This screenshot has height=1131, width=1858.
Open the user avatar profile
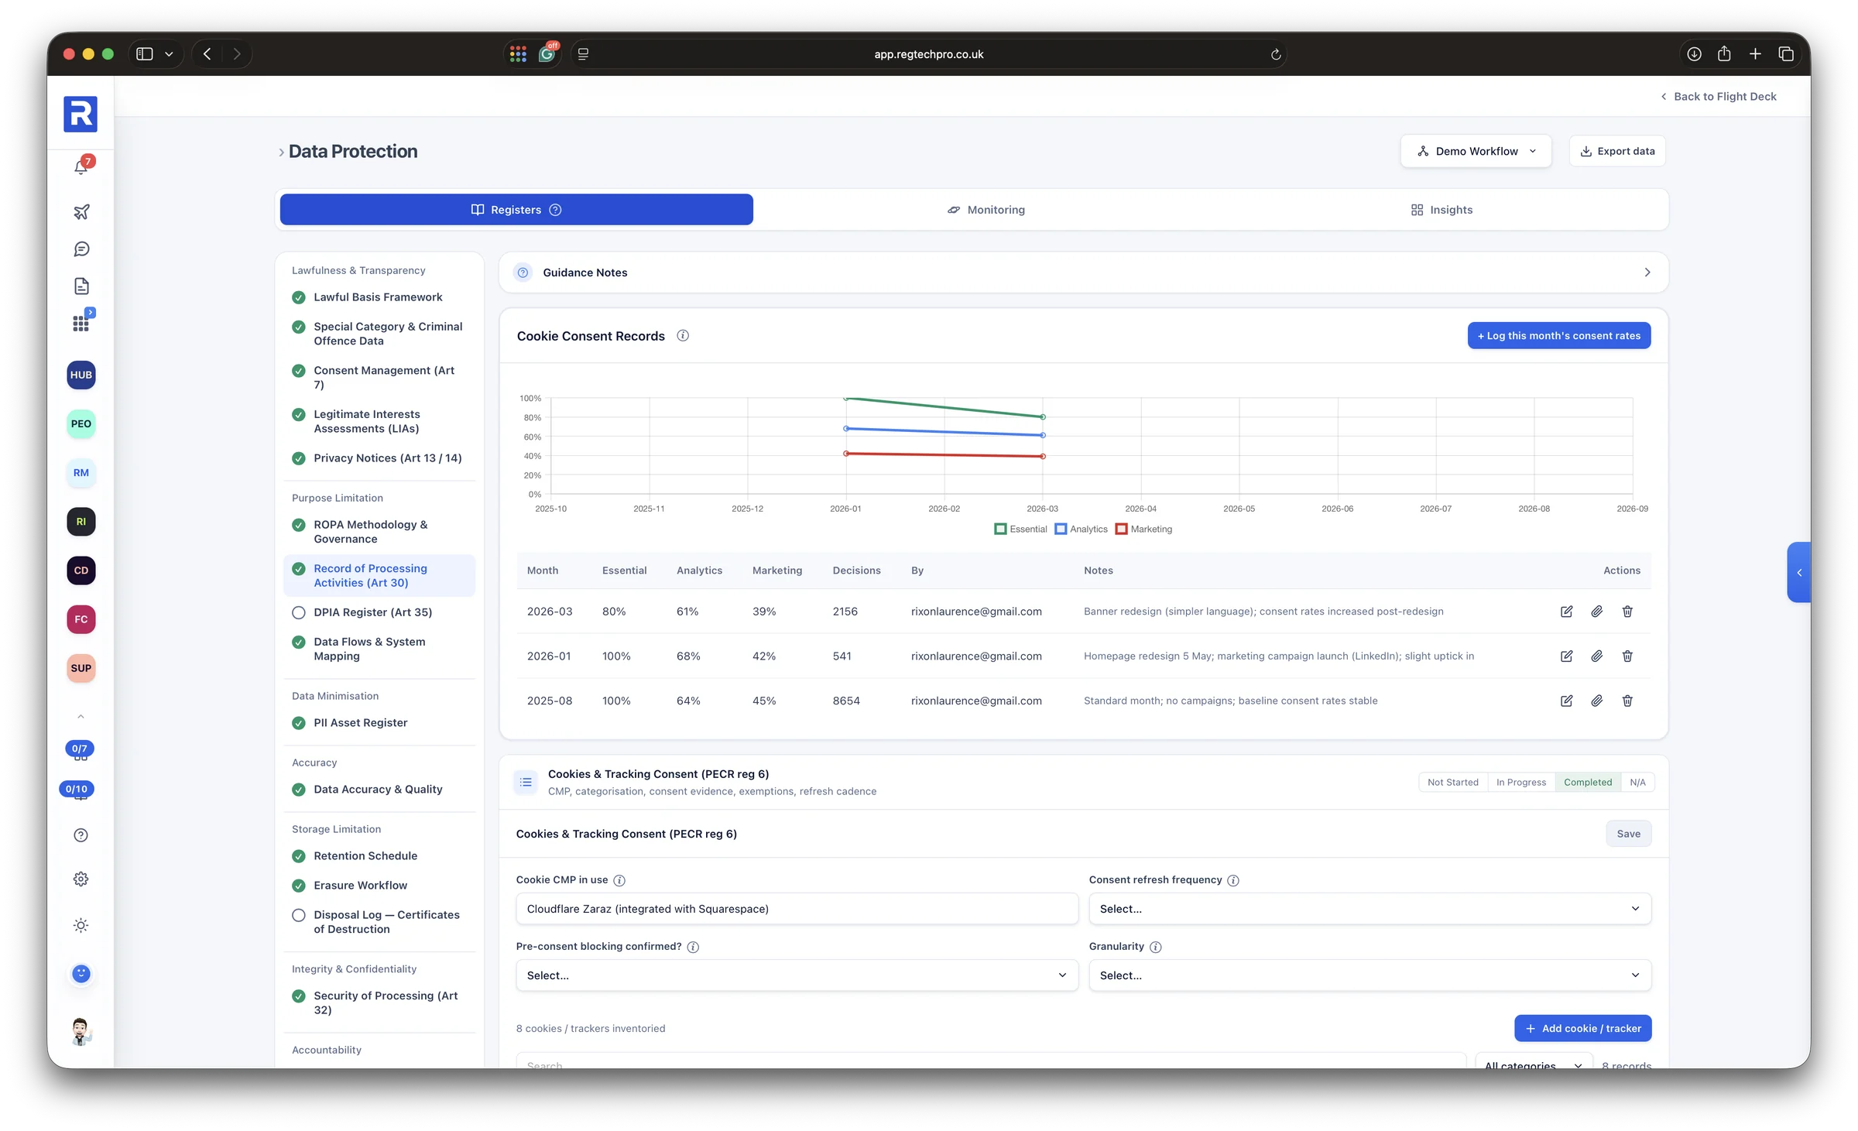point(81,1032)
